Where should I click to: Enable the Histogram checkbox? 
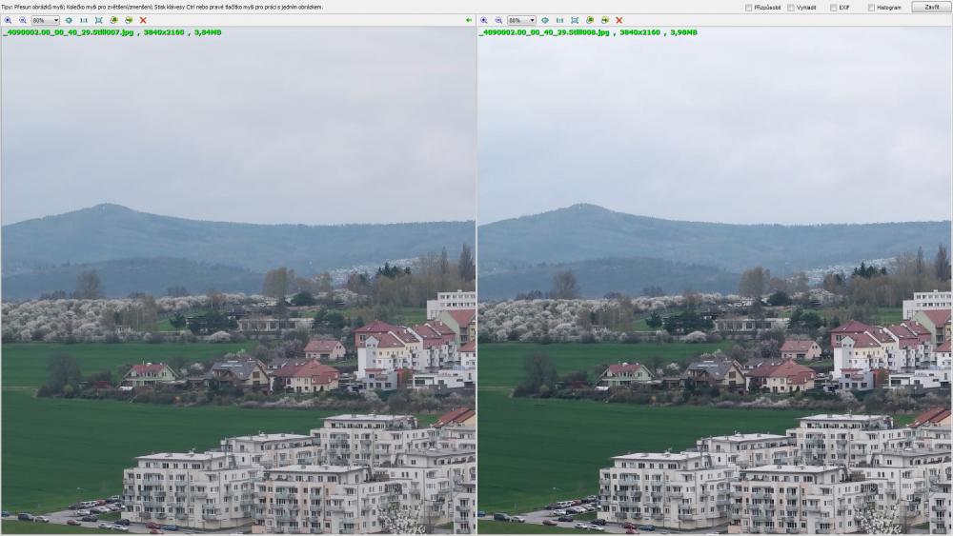pos(871,8)
